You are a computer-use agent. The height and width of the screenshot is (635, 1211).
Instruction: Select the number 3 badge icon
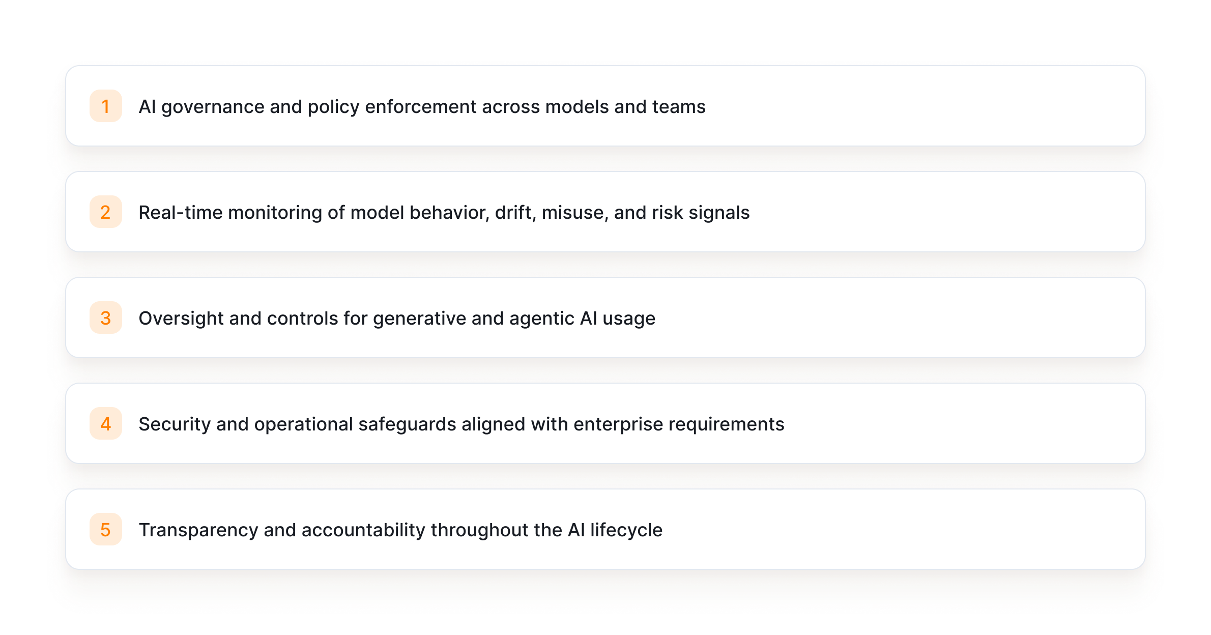pos(105,318)
